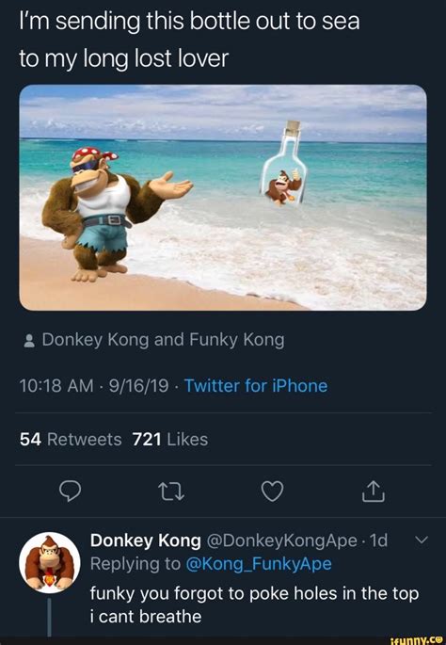
Task: Open the Twitter for iPhone link
Action: pyautogui.click(x=256, y=386)
